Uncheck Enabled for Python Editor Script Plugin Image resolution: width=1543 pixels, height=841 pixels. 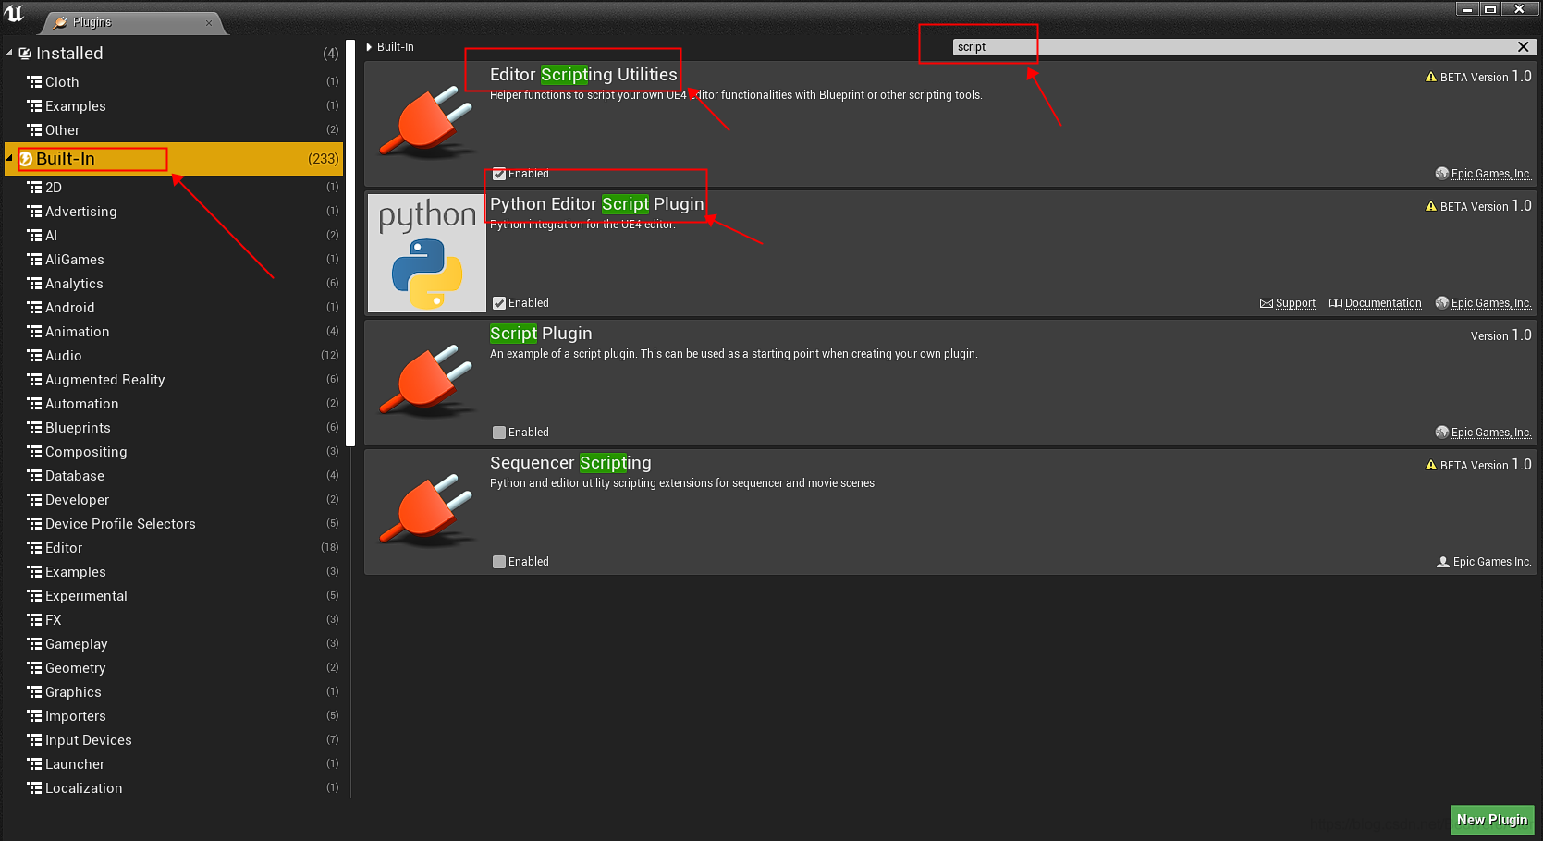499,303
